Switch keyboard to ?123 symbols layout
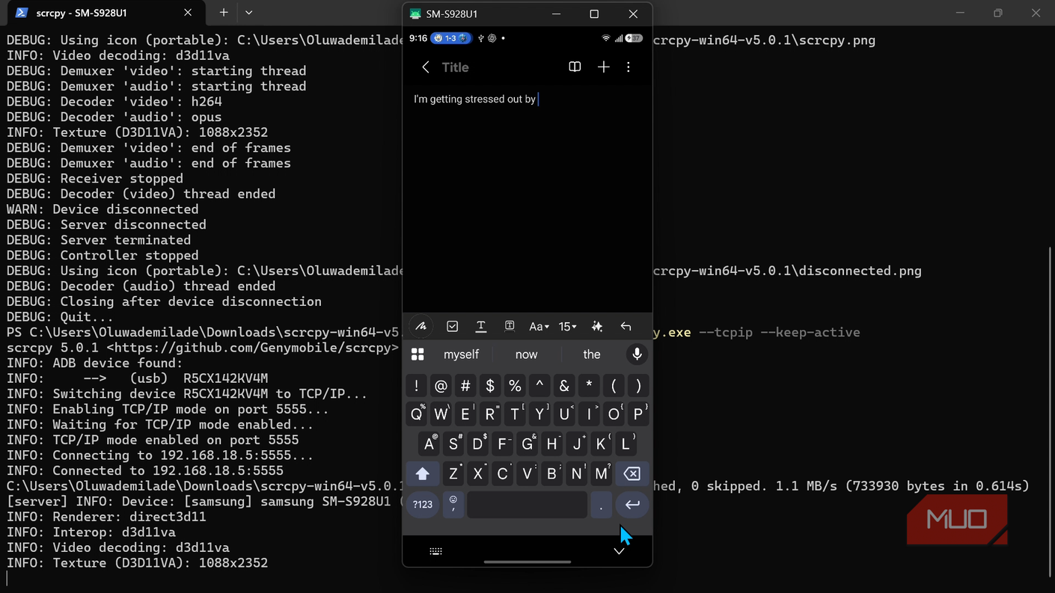The height and width of the screenshot is (593, 1055). tap(423, 505)
